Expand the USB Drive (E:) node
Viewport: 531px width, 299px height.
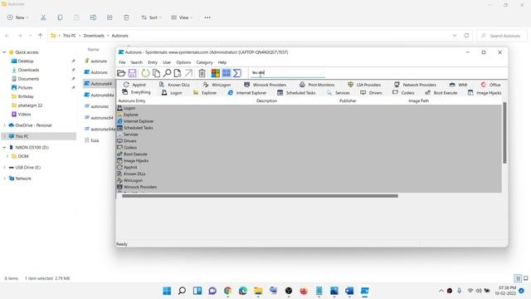coord(4,167)
